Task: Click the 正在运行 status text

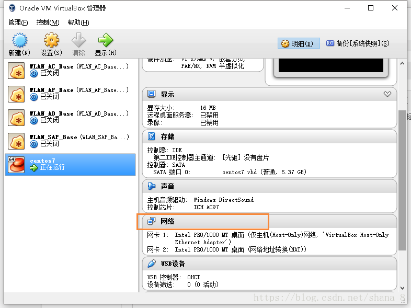Action: (x=52, y=167)
